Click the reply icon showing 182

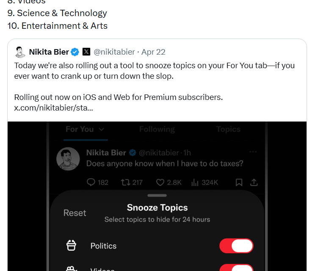point(91,183)
